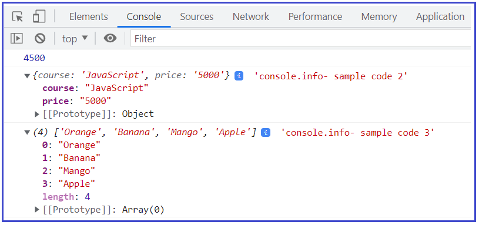Toggle the device toolbar icon
This screenshot has height=225, width=479.
pos(39,16)
